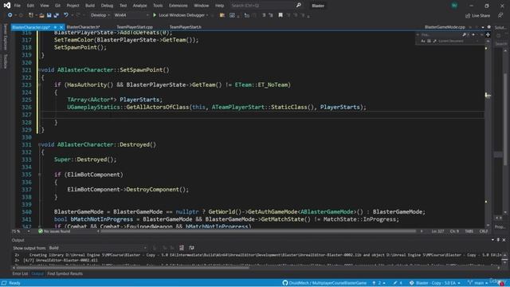The width and height of the screenshot is (510, 287).
Task: Open the Debug menu
Action: 107,6
